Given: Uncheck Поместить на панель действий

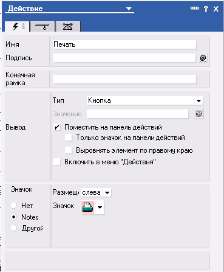Looking at the screenshot, I should (57, 127).
